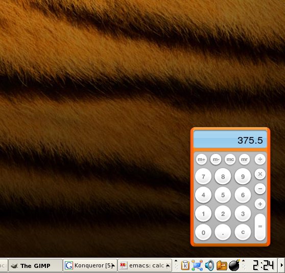The height and width of the screenshot is (273, 285).
Task: Clear memory with mc key
Action: click(230, 159)
